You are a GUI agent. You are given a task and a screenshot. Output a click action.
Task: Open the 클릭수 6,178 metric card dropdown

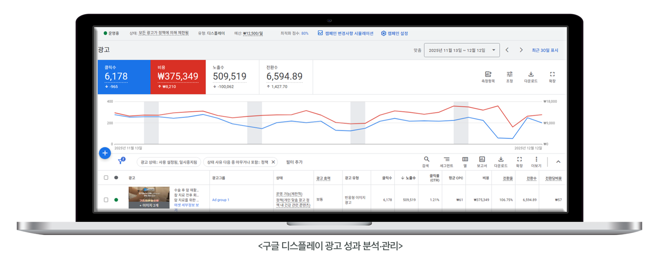point(124,77)
